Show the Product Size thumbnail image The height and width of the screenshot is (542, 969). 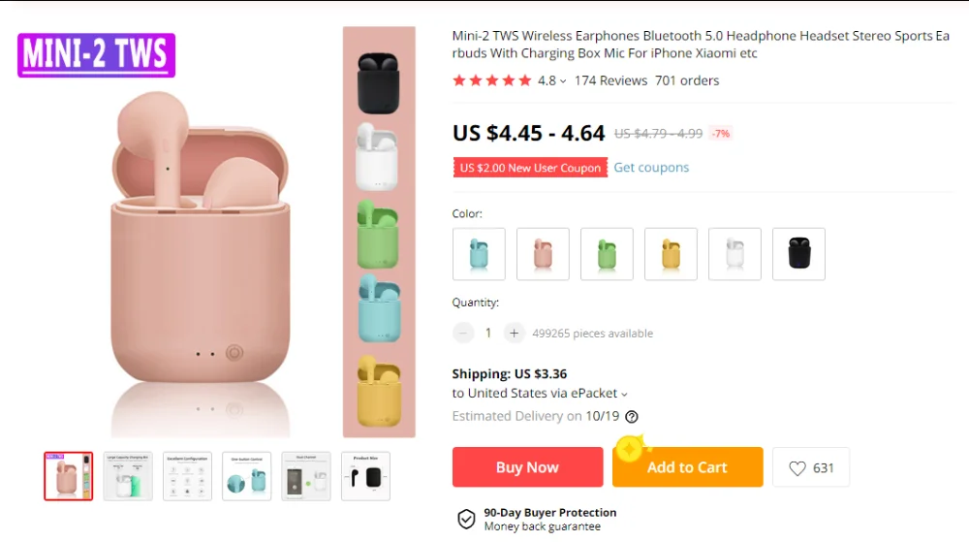click(365, 476)
